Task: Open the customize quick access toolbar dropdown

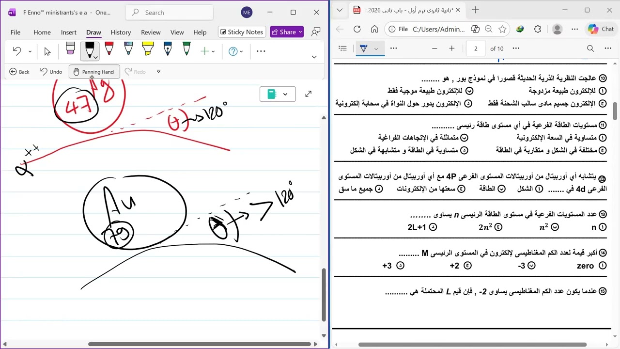Action: point(158,72)
